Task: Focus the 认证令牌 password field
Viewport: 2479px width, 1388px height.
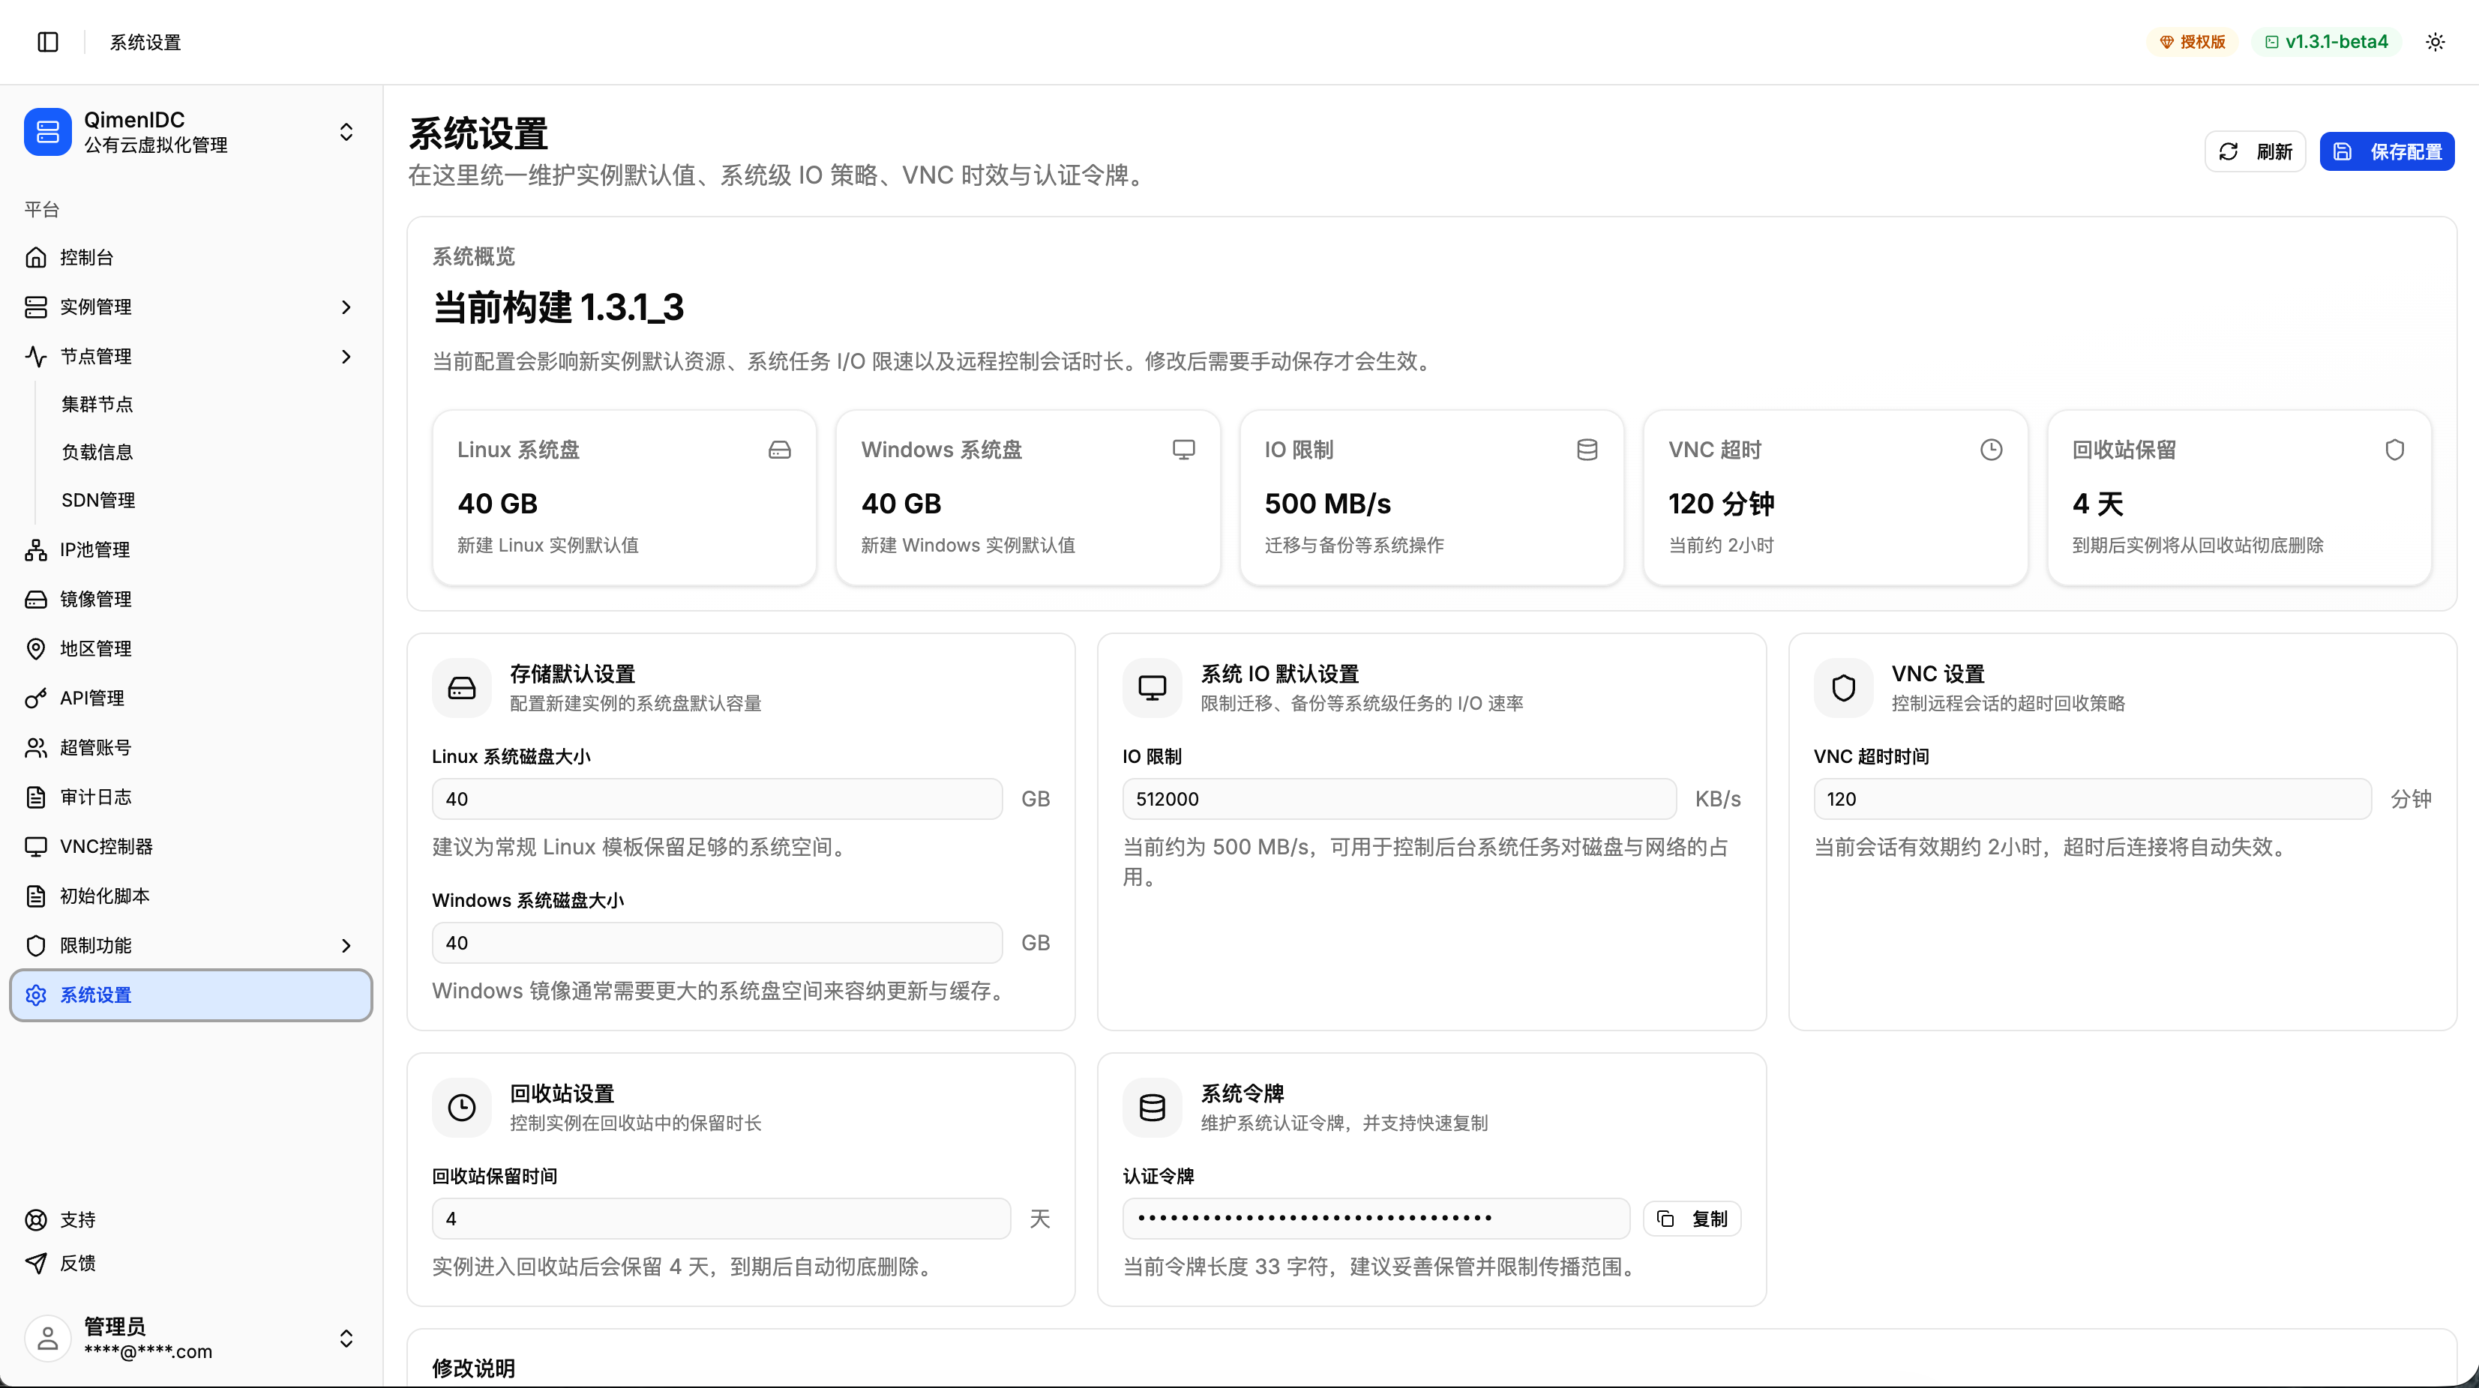Action: (1376, 1219)
